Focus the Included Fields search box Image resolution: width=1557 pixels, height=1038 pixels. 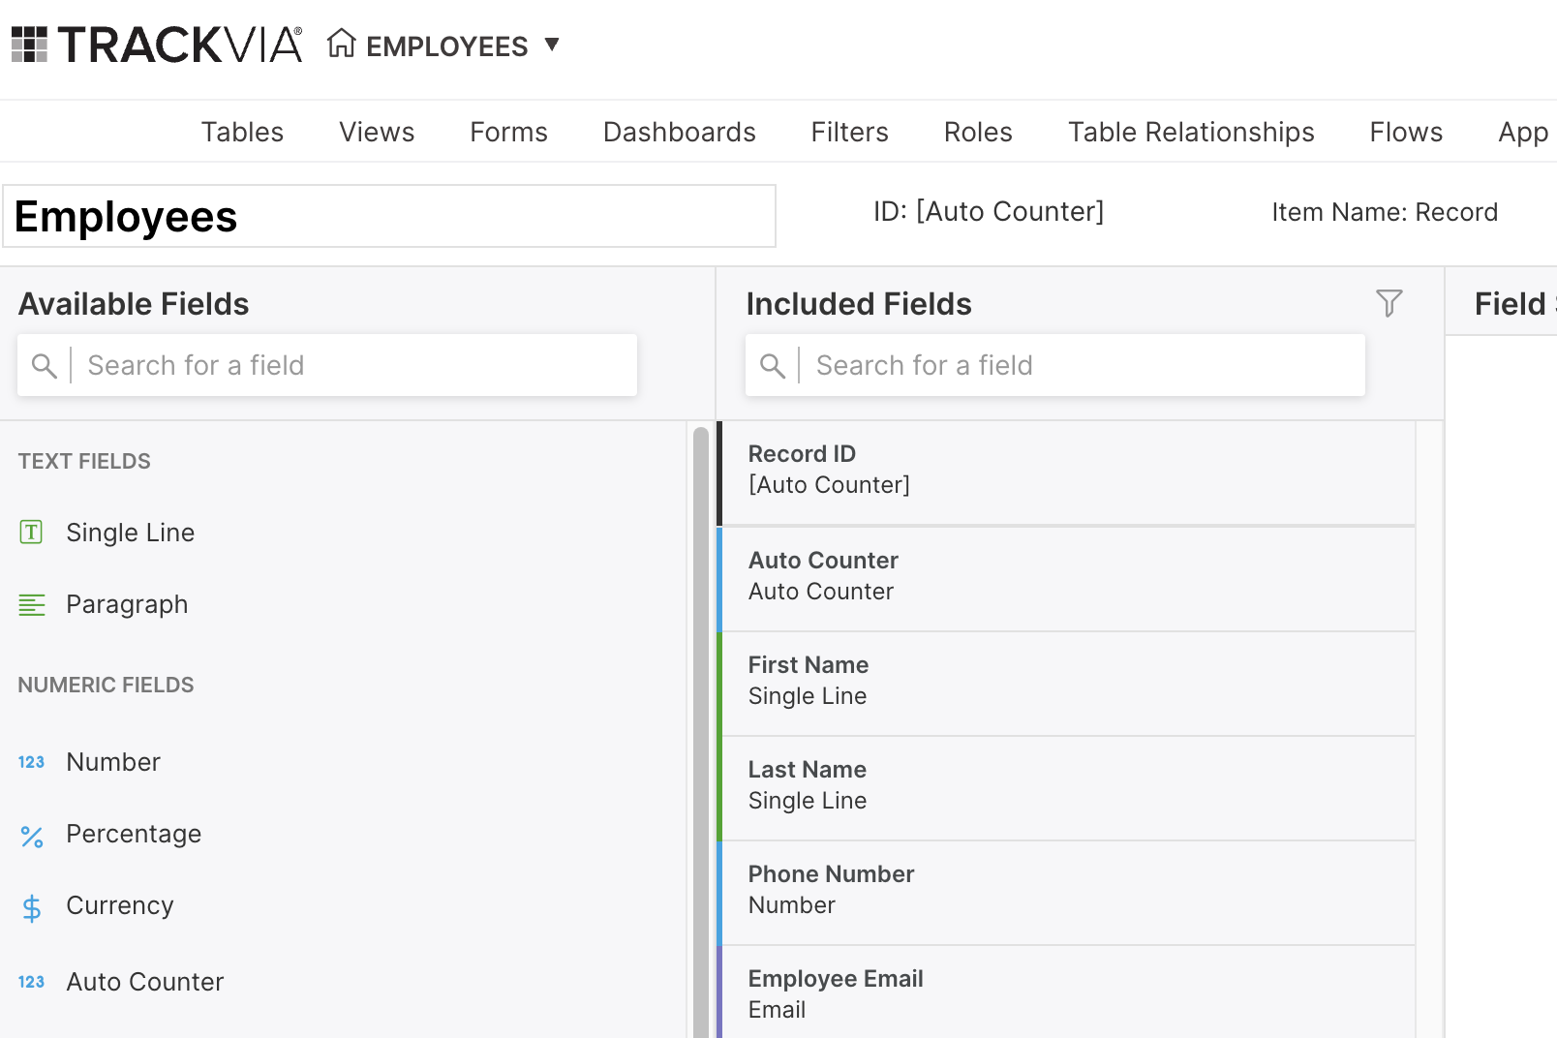pos(1055,365)
